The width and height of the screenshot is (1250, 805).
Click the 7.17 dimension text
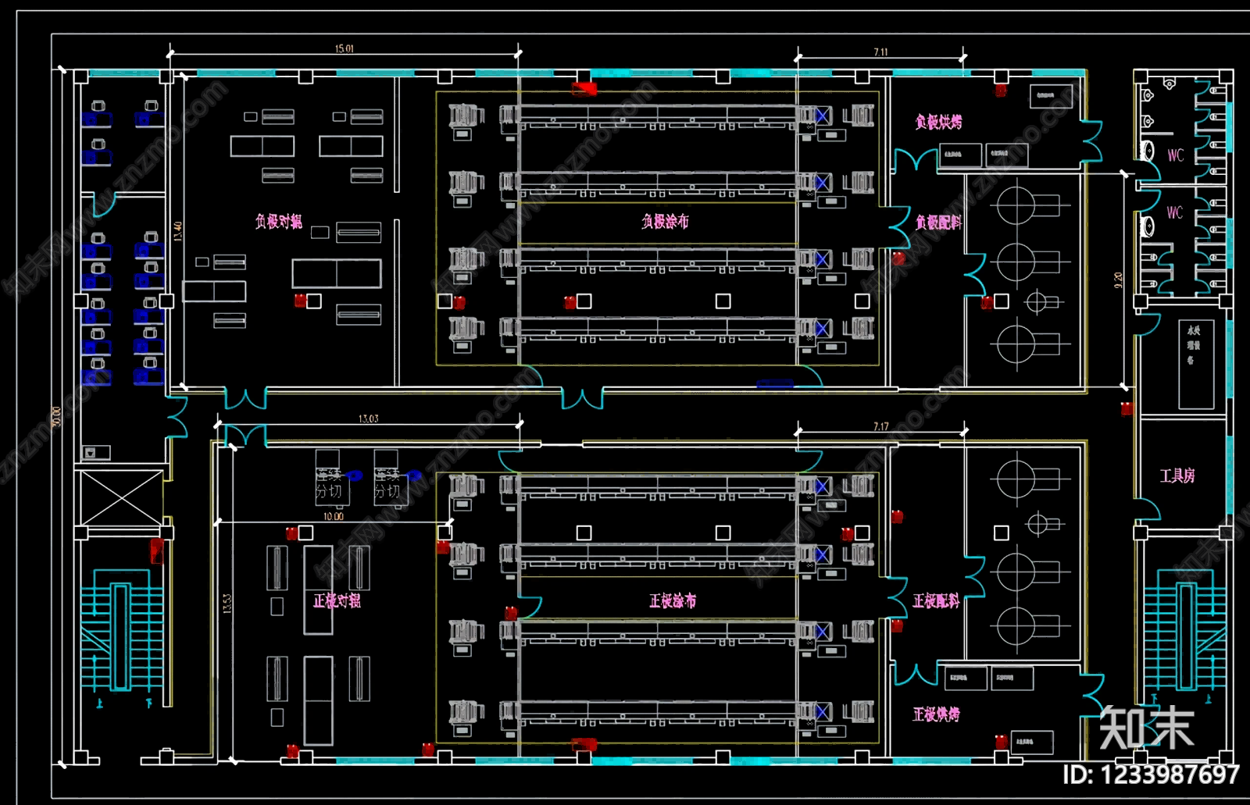pyautogui.click(x=881, y=426)
